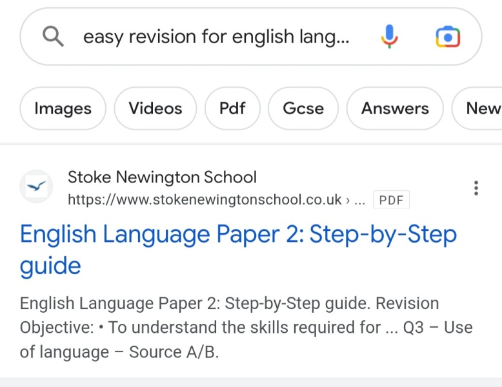Click the word 'guide' in result title
502x387 pixels.
[x=50, y=266]
